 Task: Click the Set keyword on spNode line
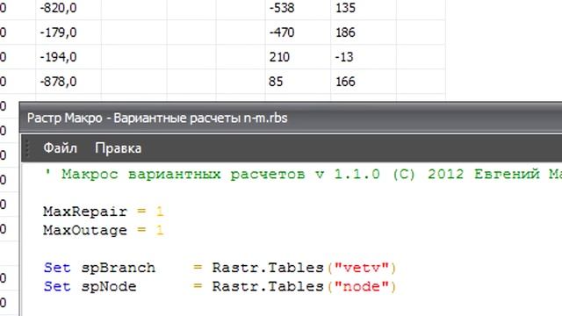click(57, 287)
